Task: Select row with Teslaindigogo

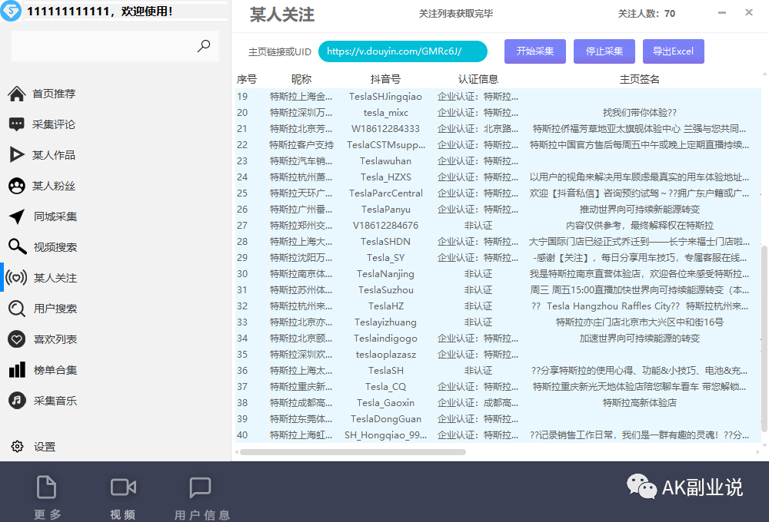Action: (x=498, y=339)
